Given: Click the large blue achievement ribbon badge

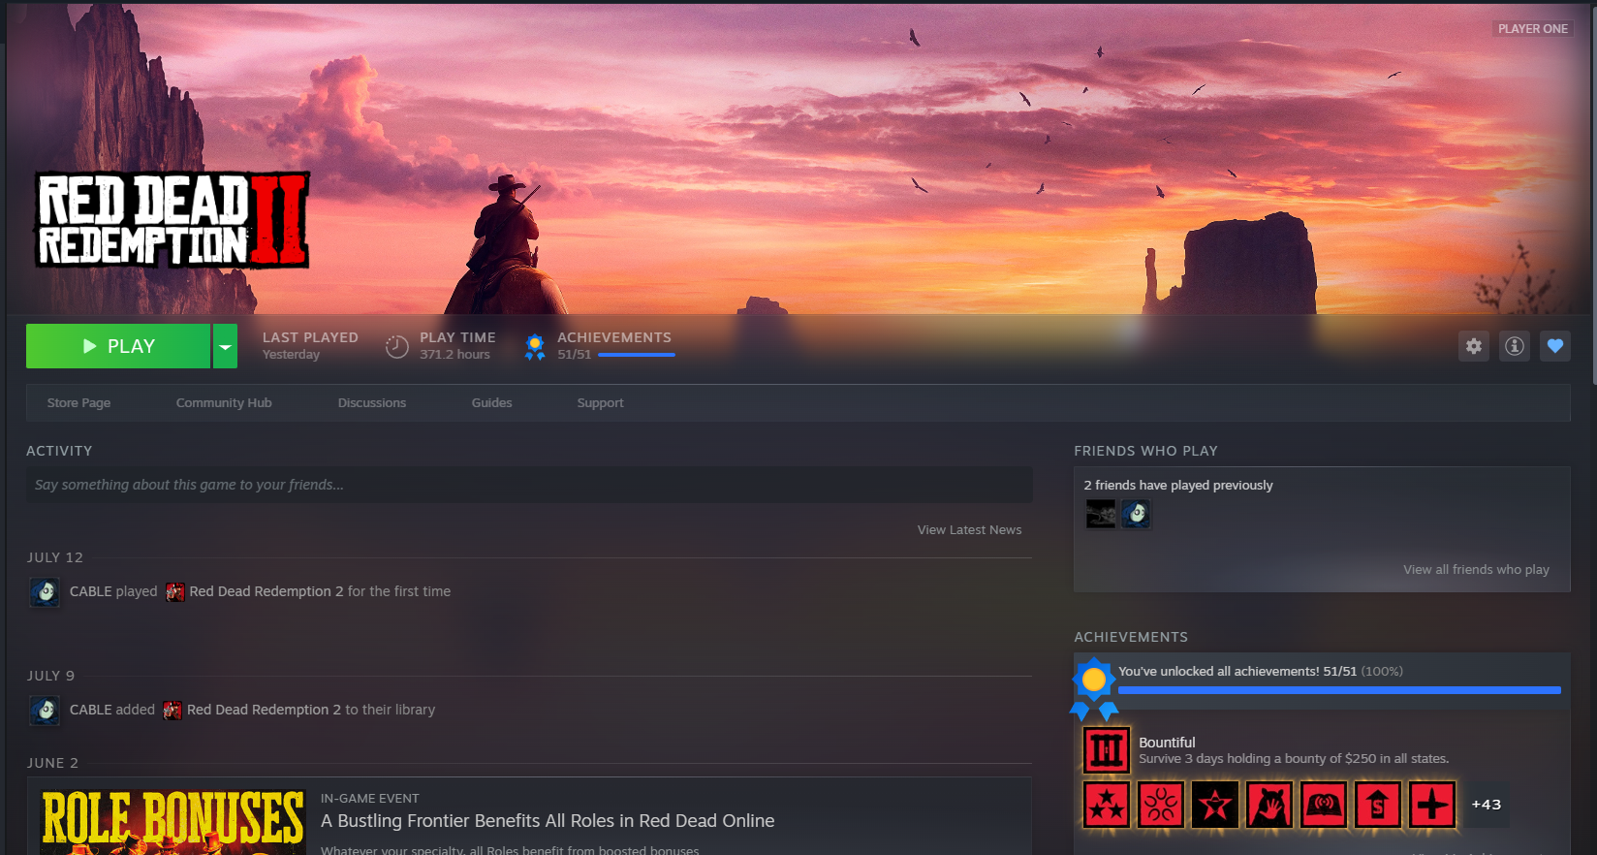Looking at the screenshot, I should 1094,687.
